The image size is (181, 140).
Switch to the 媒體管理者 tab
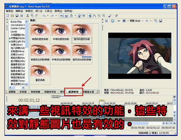[x=50, y=92]
